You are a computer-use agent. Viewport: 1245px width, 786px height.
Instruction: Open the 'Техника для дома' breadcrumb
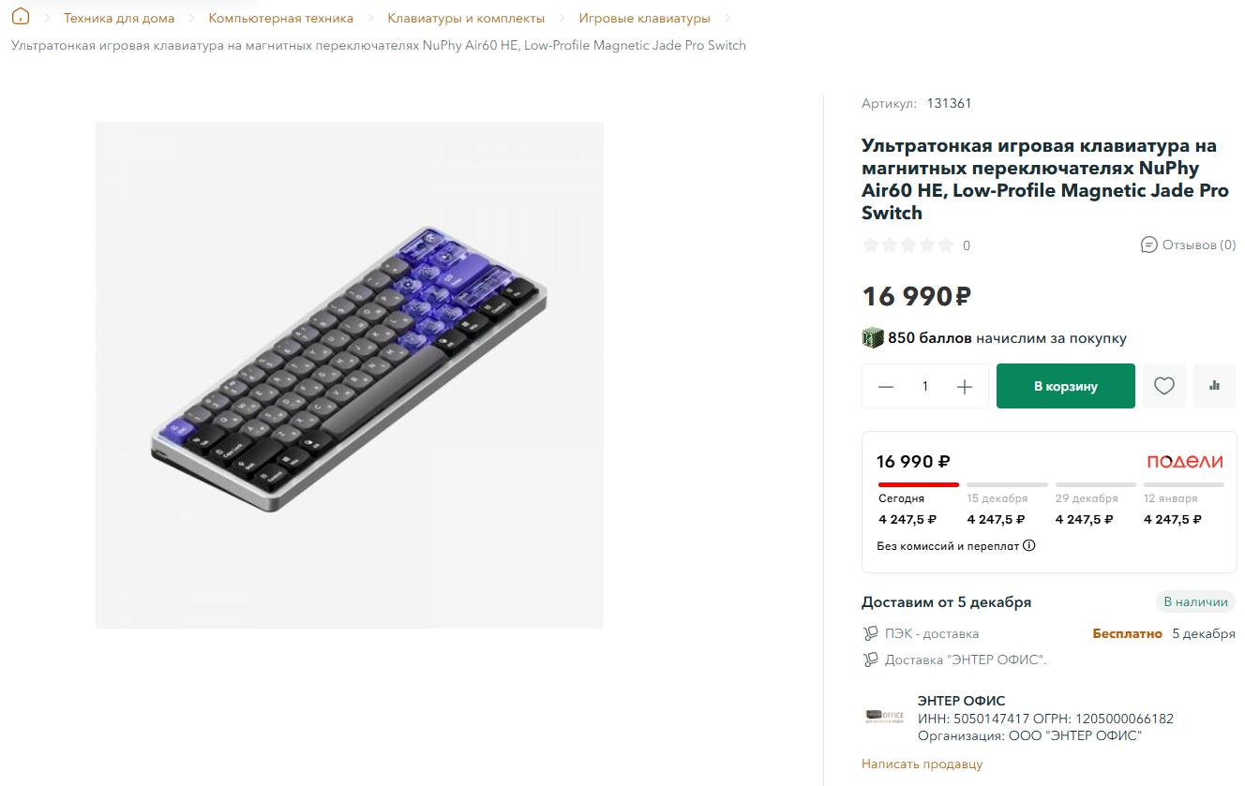click(x=119, y=18)
